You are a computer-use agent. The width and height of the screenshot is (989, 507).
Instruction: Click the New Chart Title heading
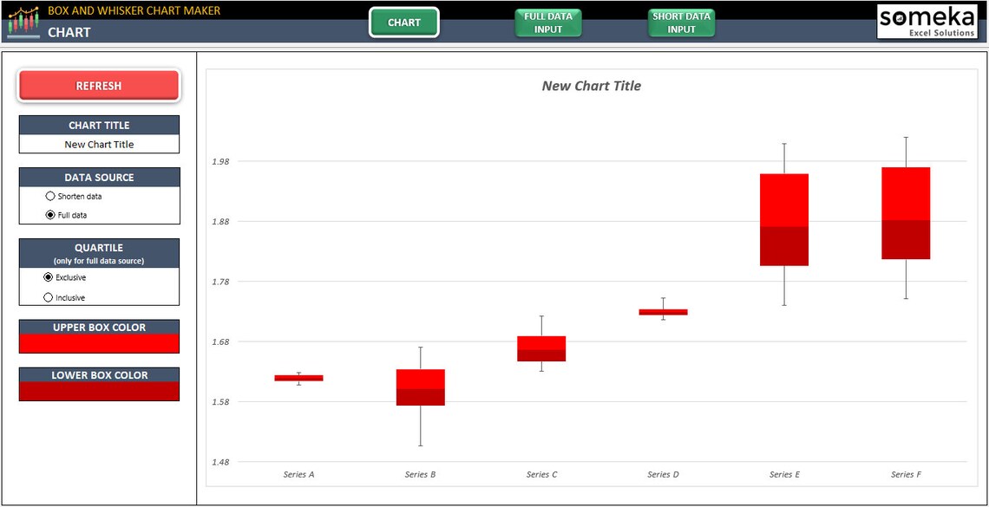click(591, 86)
